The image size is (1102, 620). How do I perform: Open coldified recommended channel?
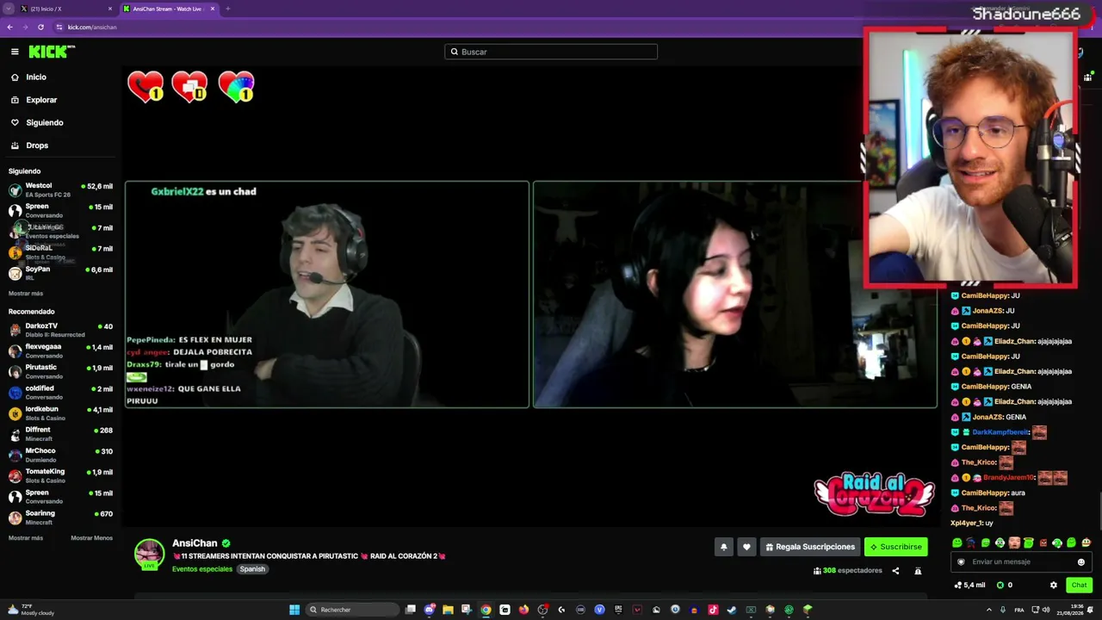[x=60, y=392]
